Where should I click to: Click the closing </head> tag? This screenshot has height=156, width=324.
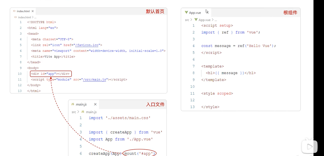[x=34, y=62]
